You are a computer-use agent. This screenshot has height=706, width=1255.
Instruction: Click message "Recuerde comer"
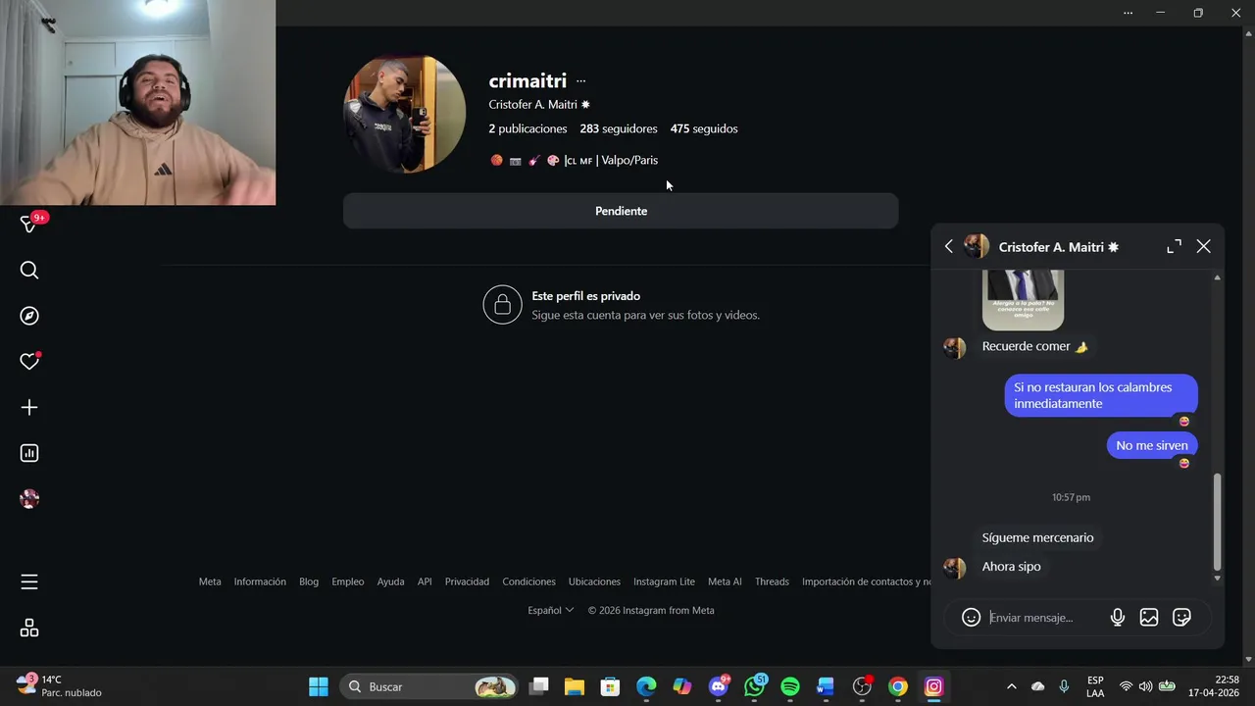click(1035, 346)
